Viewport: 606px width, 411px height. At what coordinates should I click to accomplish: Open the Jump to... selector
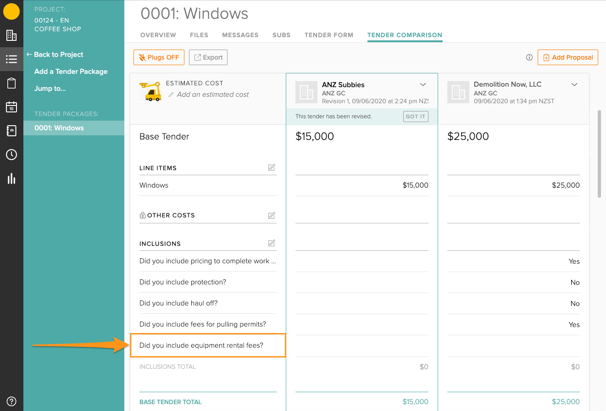coord(50,88)
